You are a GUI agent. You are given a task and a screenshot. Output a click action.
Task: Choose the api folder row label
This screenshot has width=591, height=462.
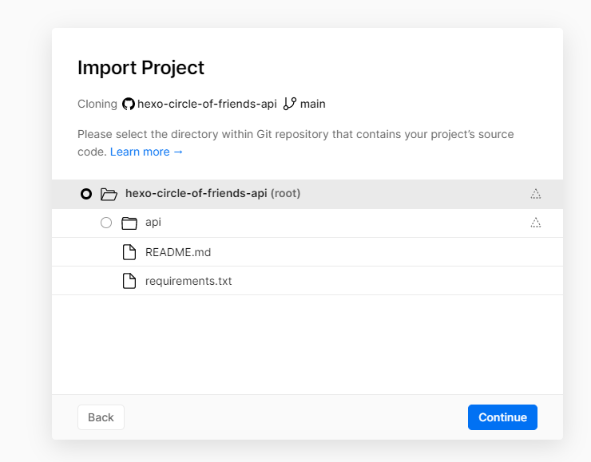(x=153, y=223)
